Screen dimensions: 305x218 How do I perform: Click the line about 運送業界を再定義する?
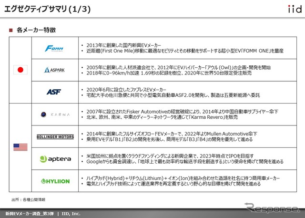tap(173, 184)
